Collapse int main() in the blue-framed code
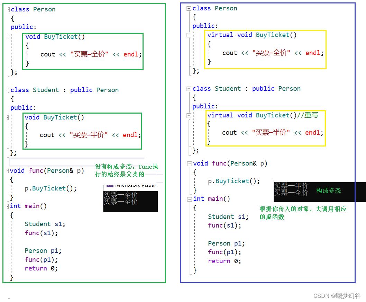This screenshot has height=302, width=366. click(x=189, y=199)
